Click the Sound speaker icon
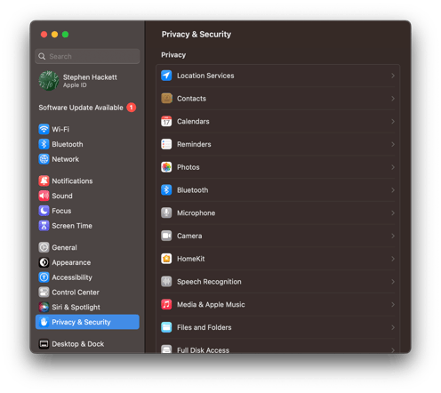The height and width of the screenshot is (393, 441). point(44,196)
